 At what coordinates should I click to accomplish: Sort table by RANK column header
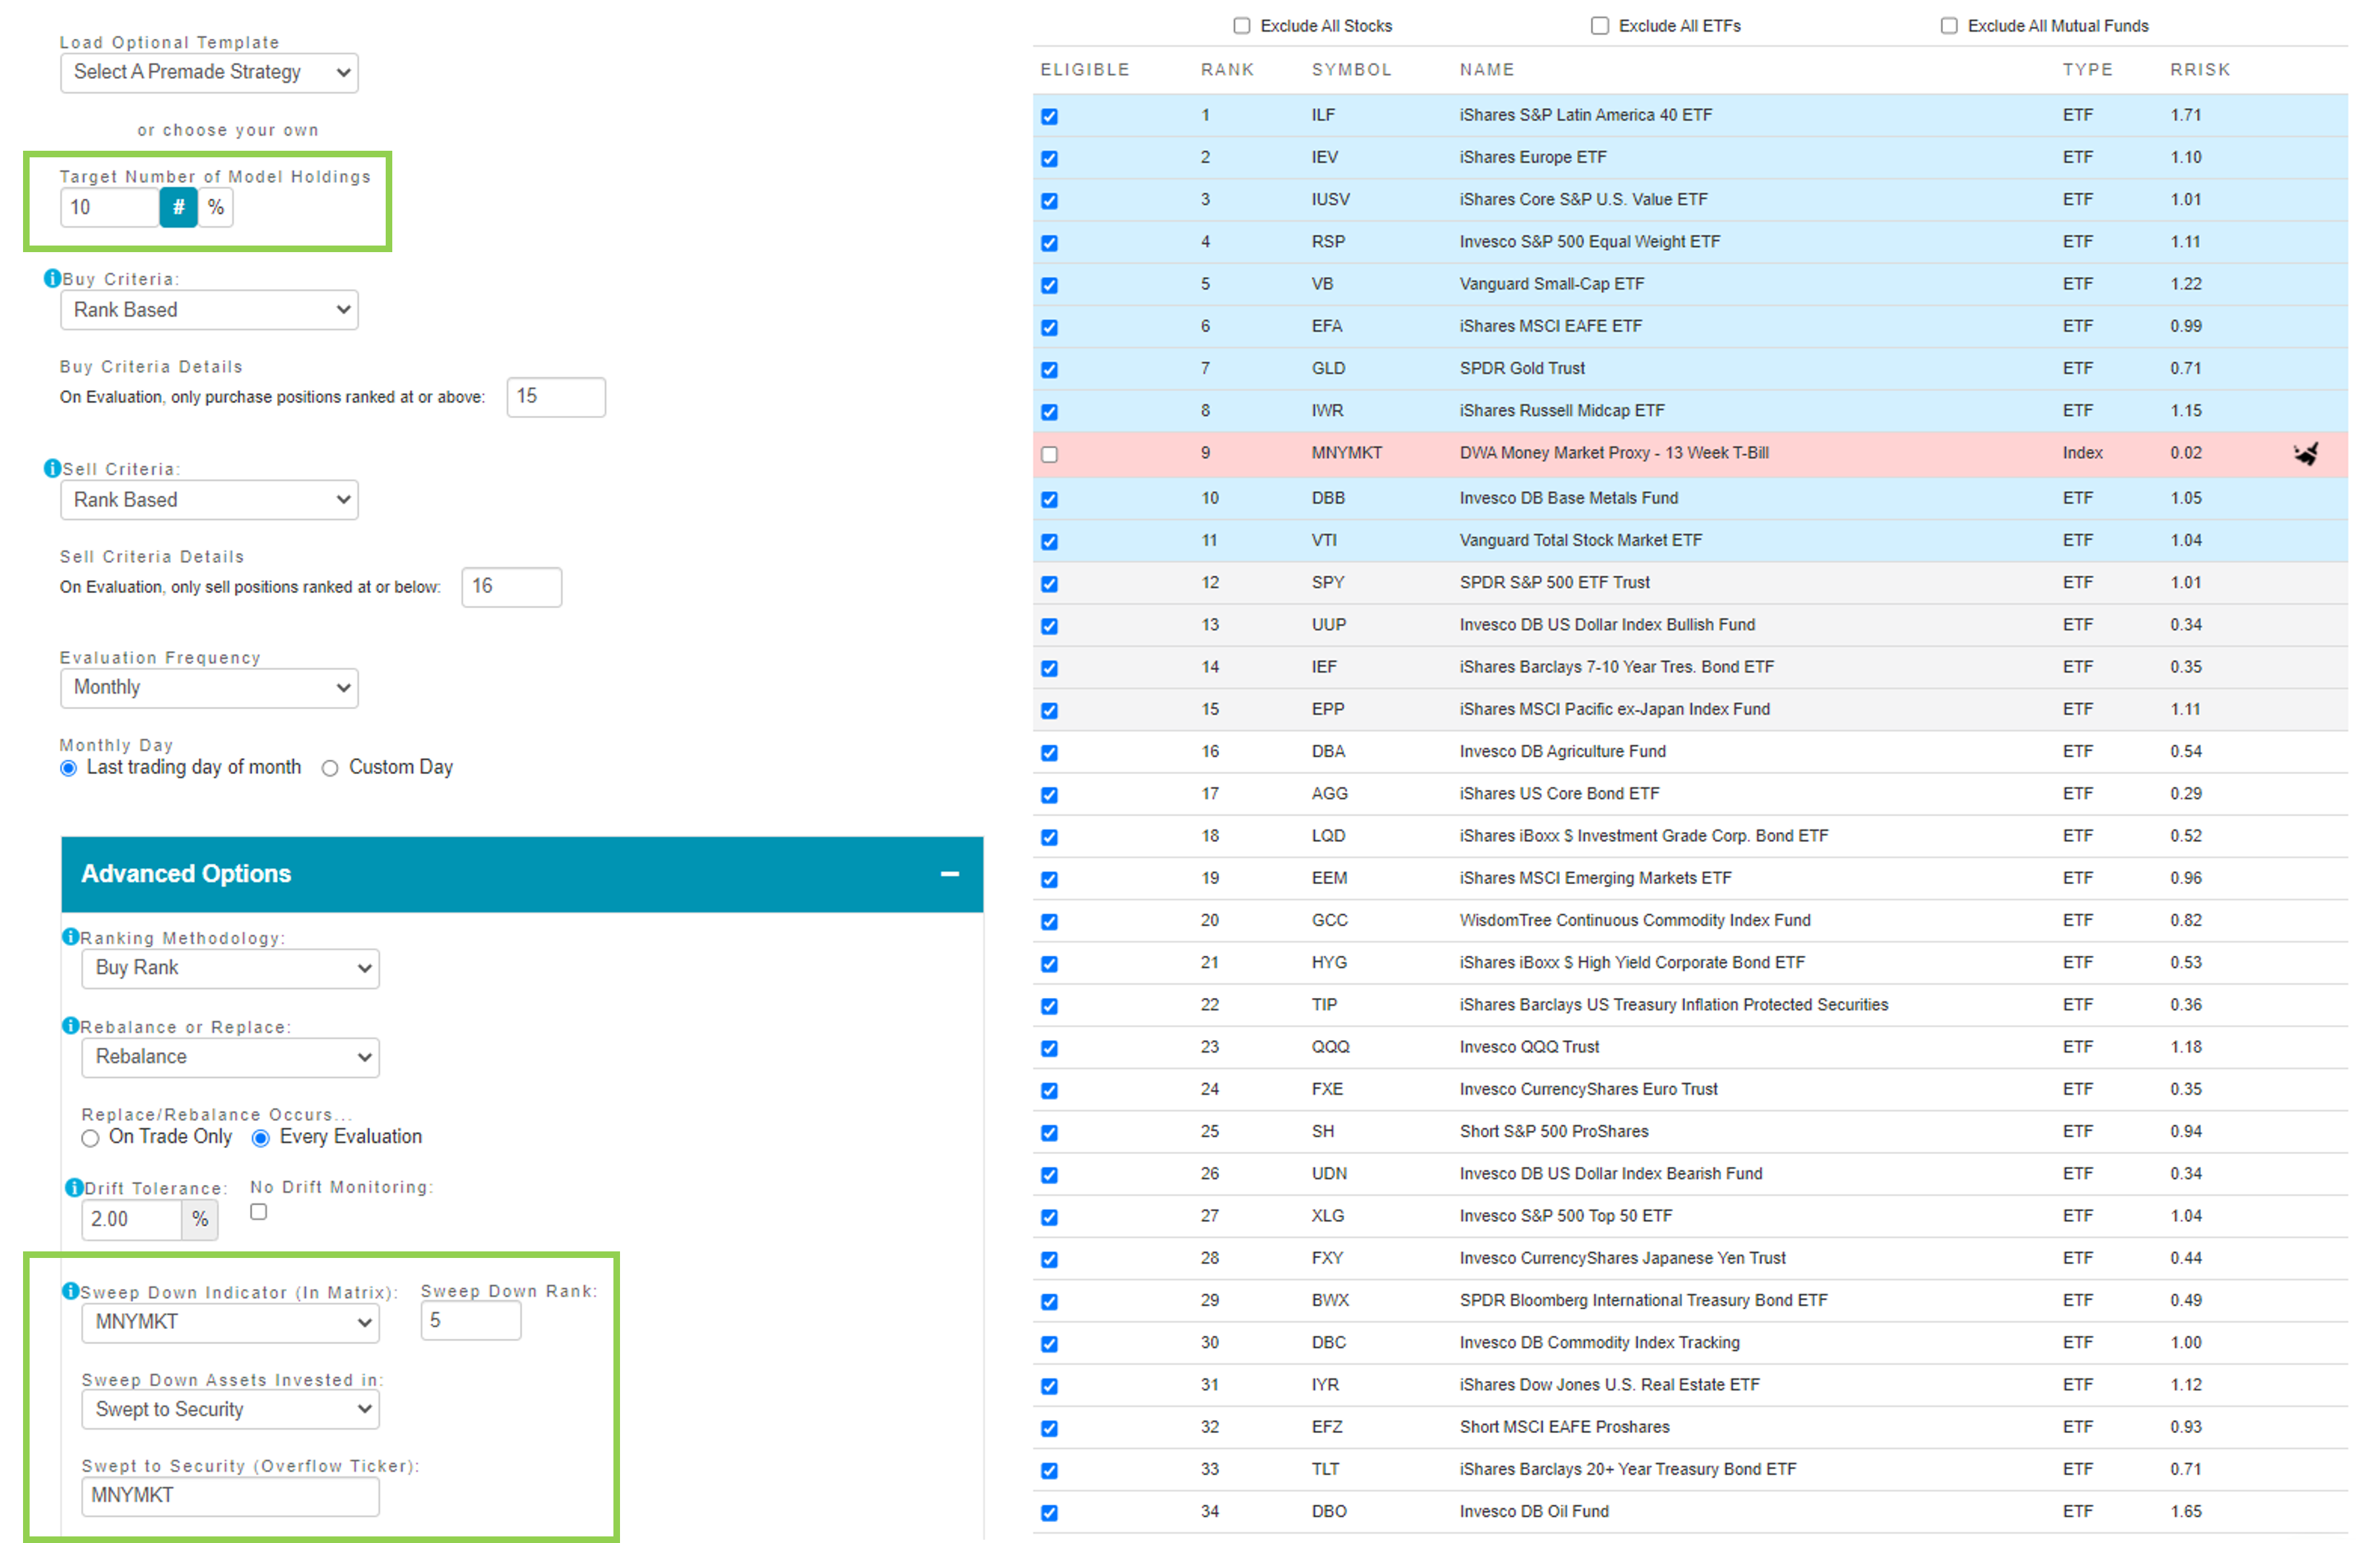click(x=1227, y=70)
